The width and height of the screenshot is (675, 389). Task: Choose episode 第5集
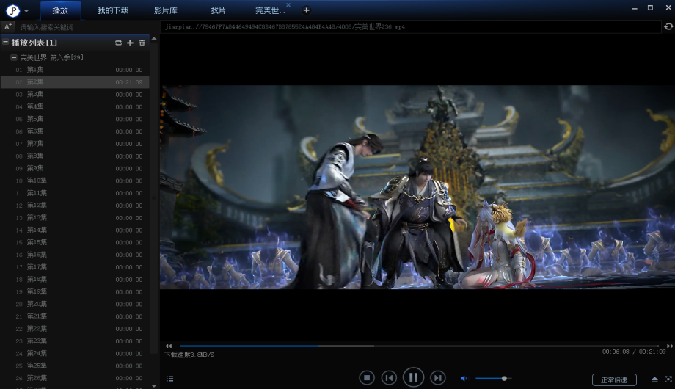point(75,119)
